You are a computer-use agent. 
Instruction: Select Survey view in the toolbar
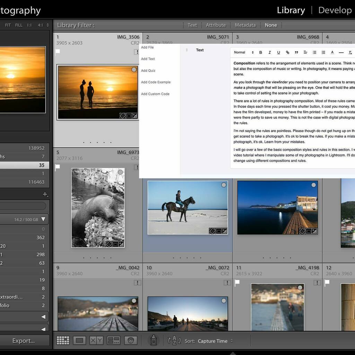pyautogui.click(x=114, y=340)
